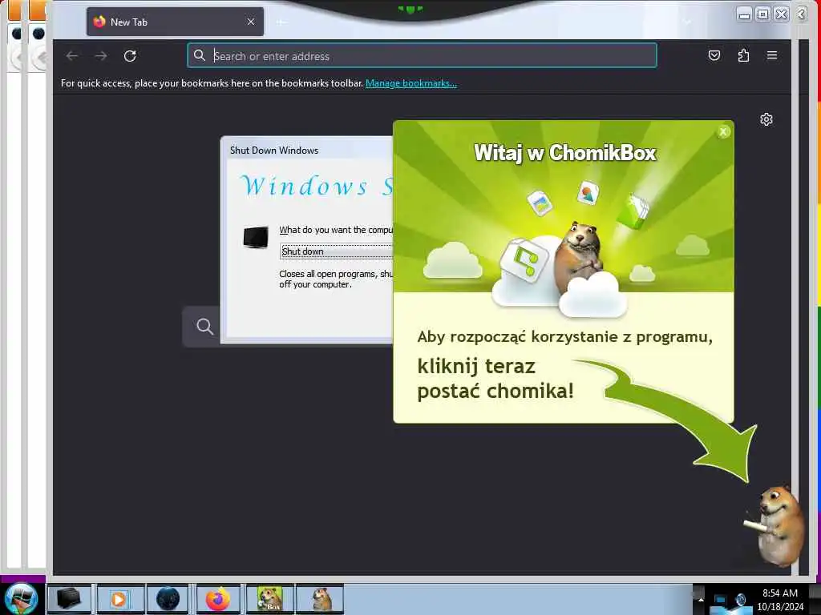The height and width of the screenshot is (615, 821).
Task: Go forward with the forward arrow
Action: tap(101, 56)
